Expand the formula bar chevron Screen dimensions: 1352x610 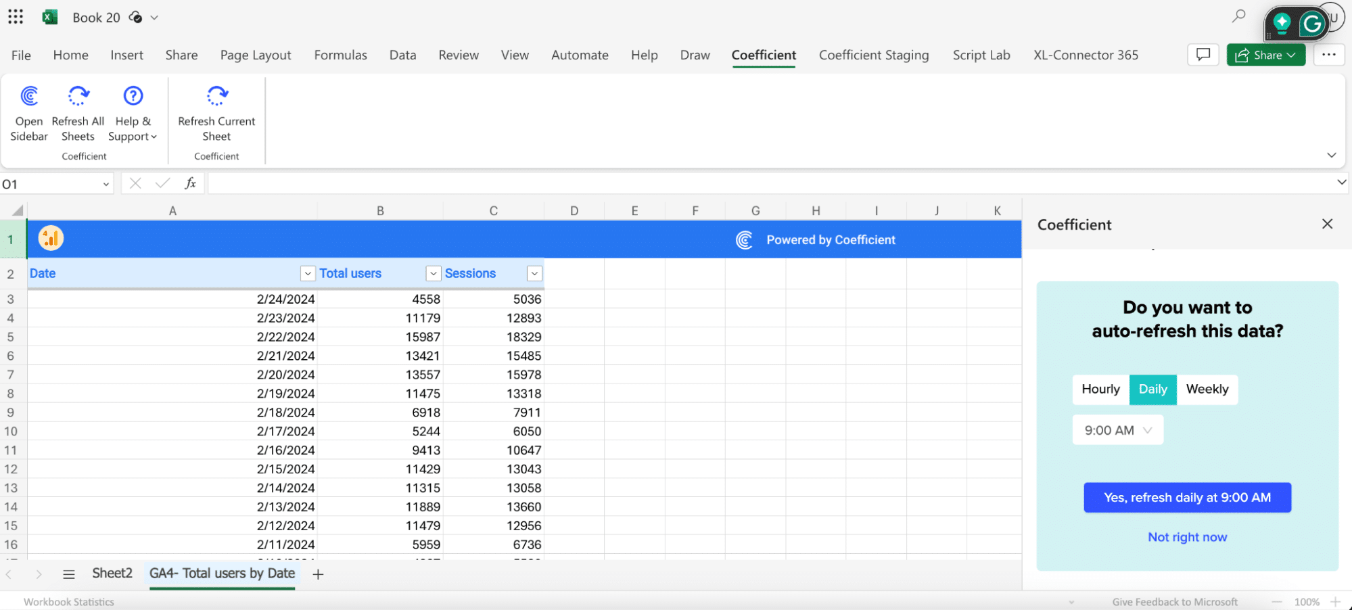(1342, 182)
